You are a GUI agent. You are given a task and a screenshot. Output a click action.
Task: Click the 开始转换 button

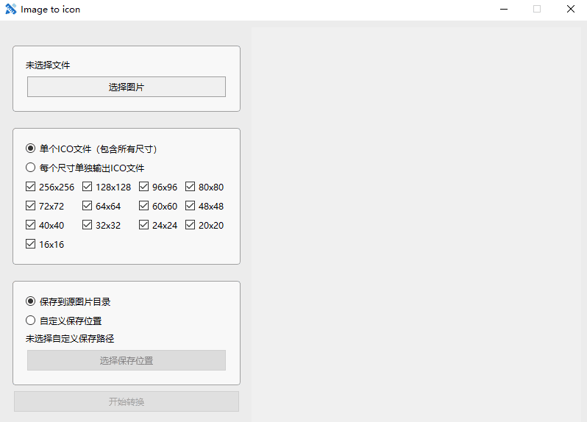coord(127,401)
